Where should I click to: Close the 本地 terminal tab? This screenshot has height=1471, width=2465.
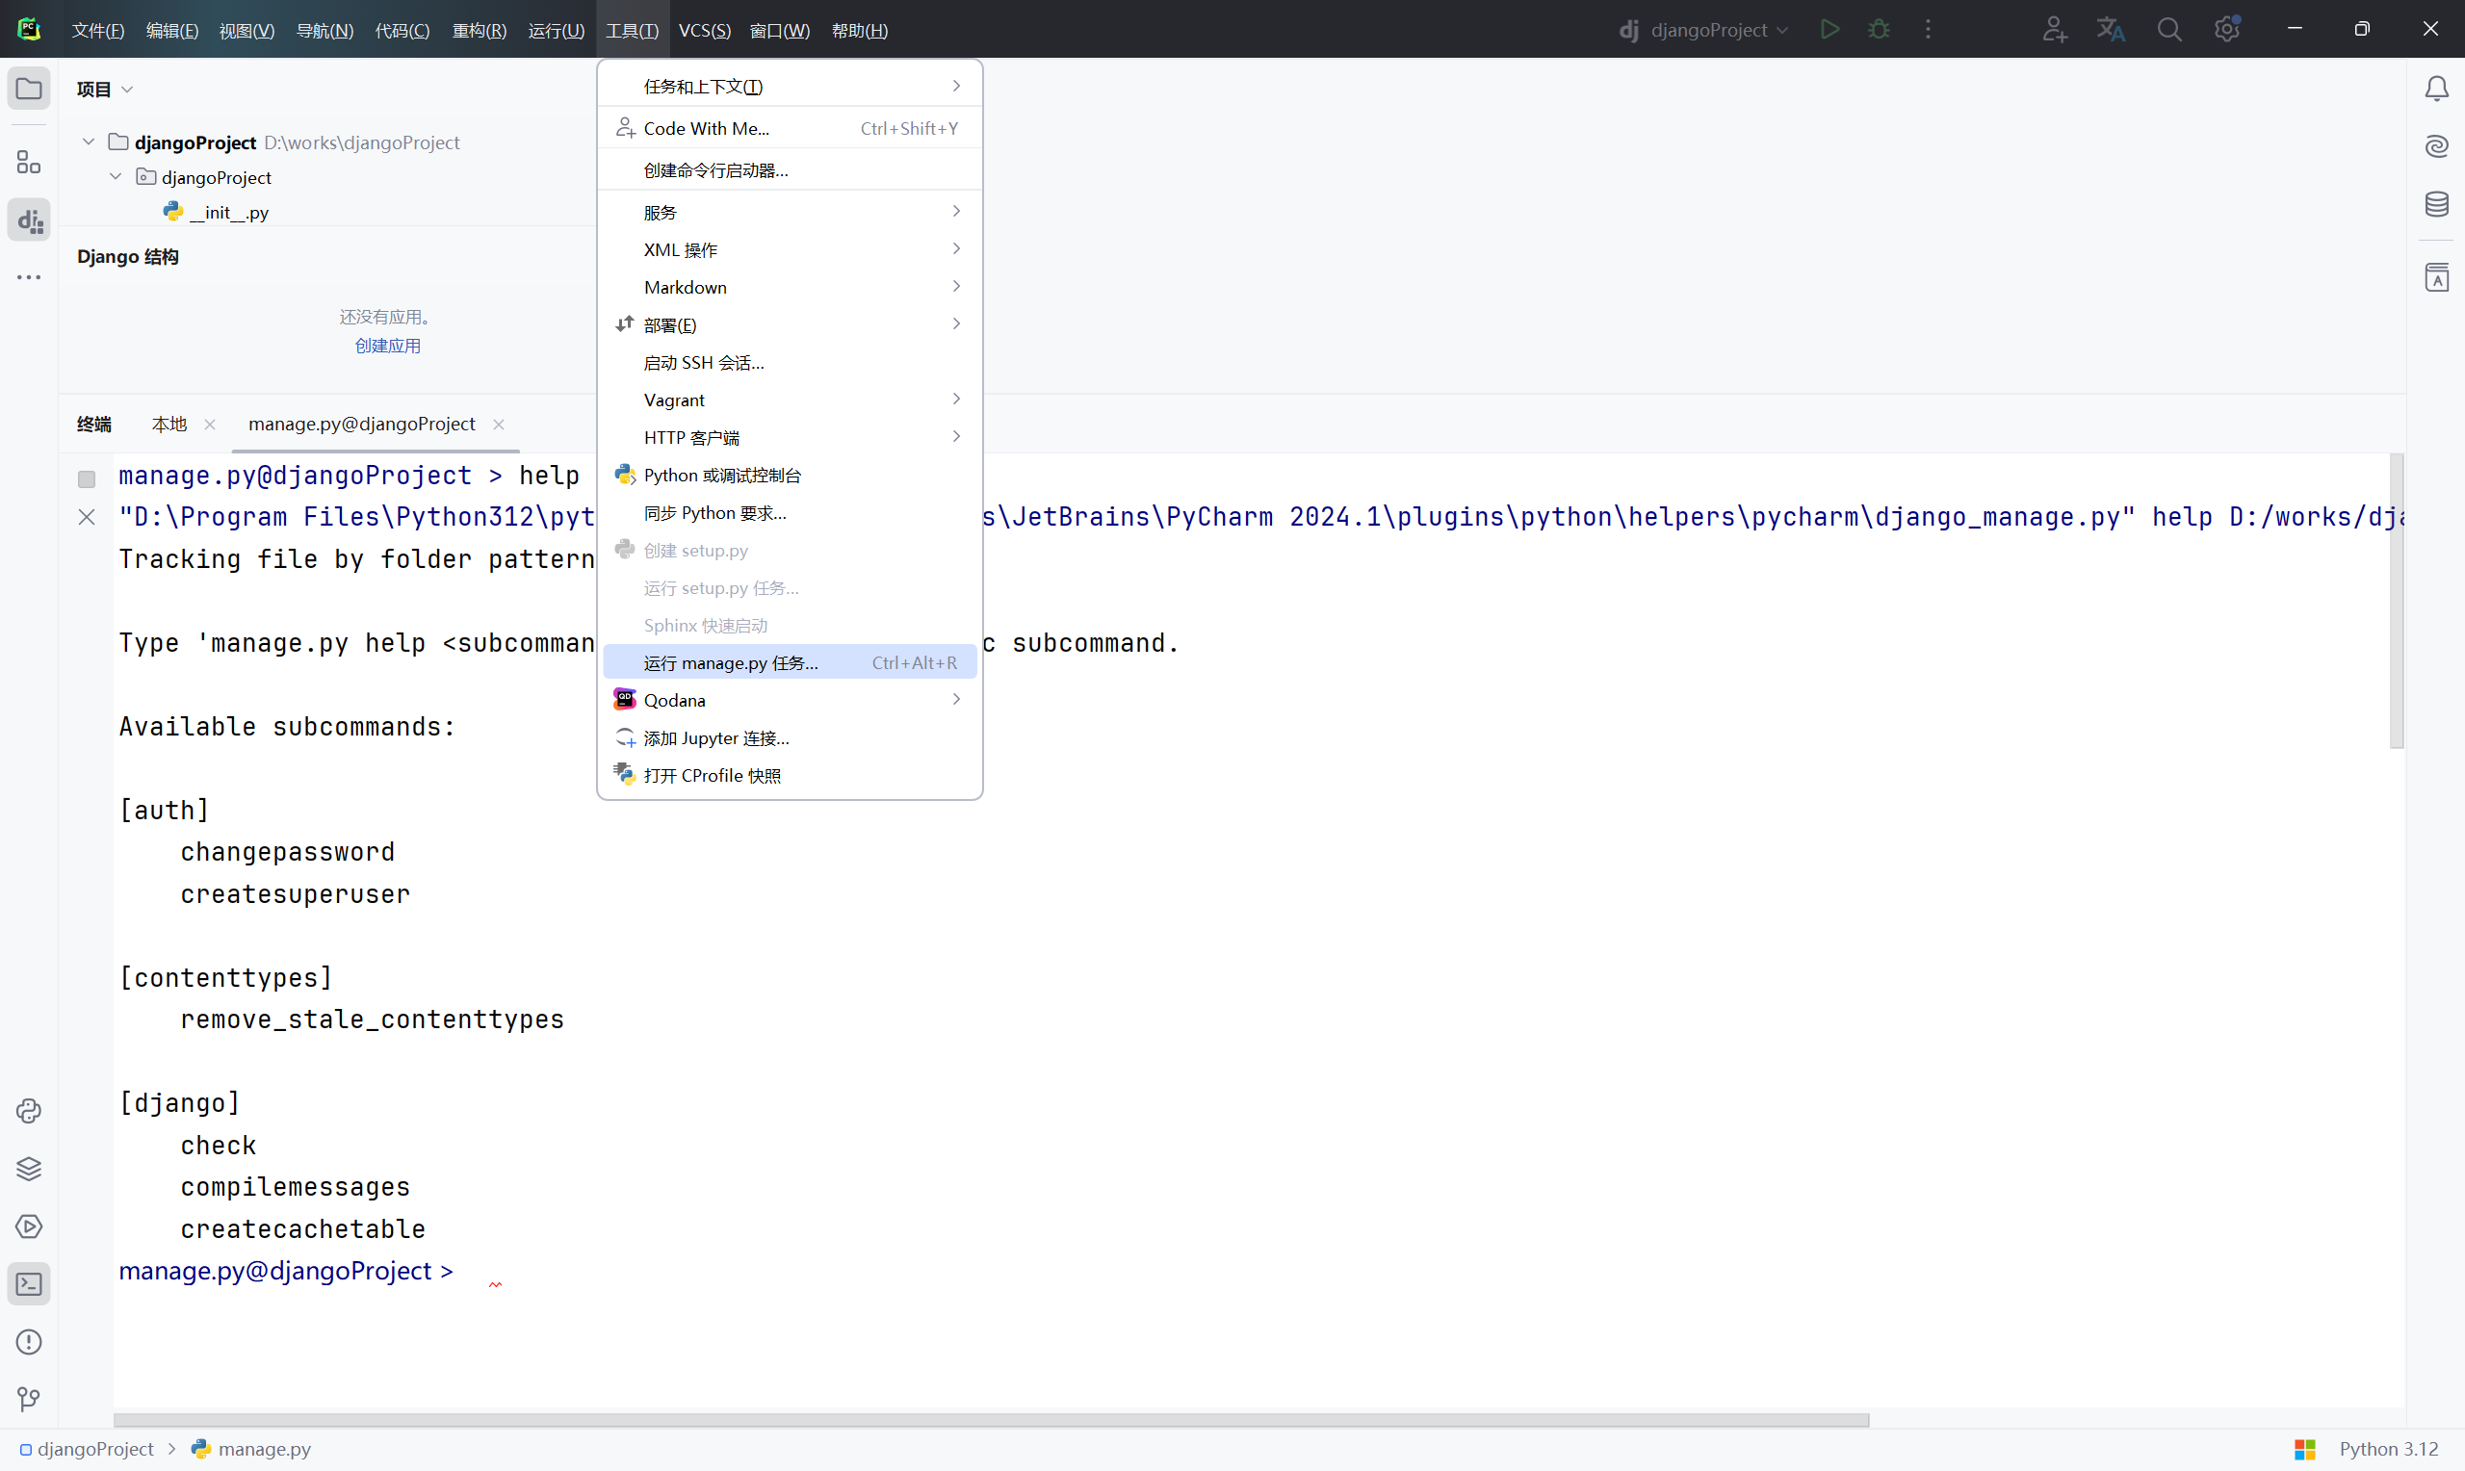click(210, 425)
